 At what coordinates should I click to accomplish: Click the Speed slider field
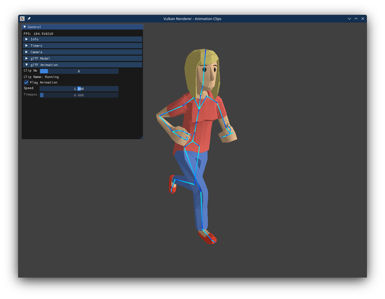pos(79,89)
